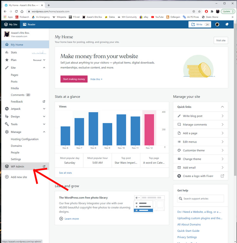Click the Fiverr logo icon
This screenshot has width=237, height=243.
pos(179,176)
